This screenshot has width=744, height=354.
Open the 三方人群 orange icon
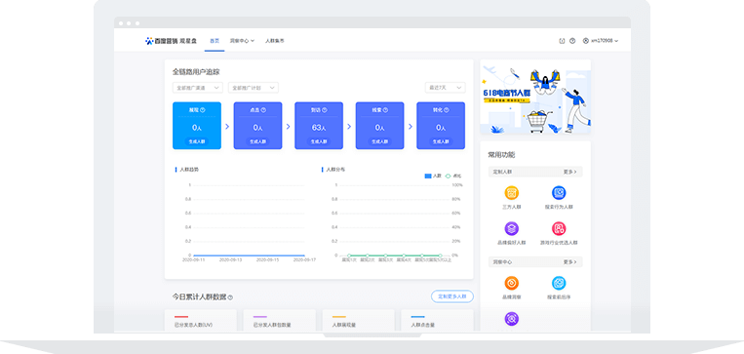pos(511,193)
